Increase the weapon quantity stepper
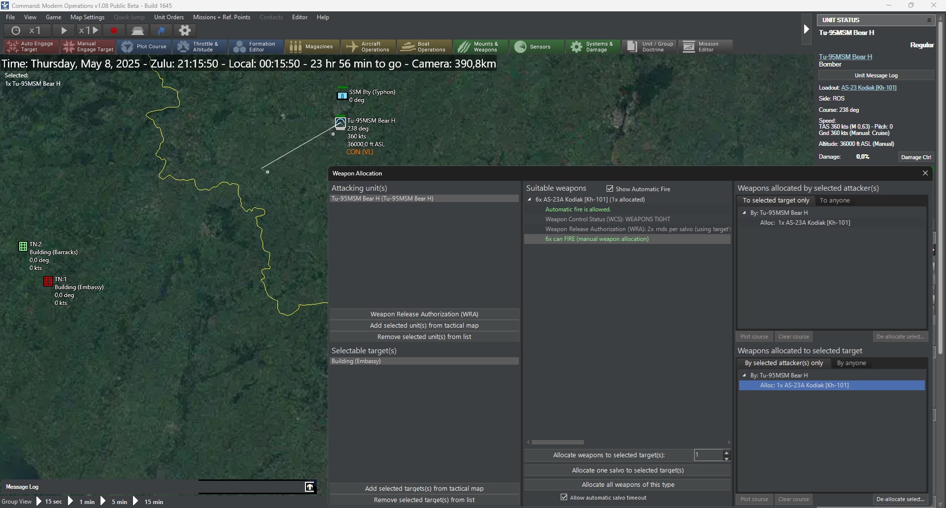Screen dimensions: 946x508 (x=727, y=452)
